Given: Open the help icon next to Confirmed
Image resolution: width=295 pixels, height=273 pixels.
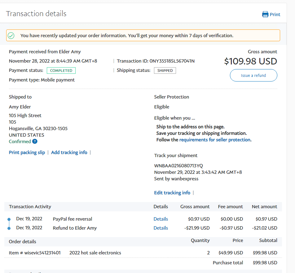Looking at the screenshot, I should pos(35,142).
